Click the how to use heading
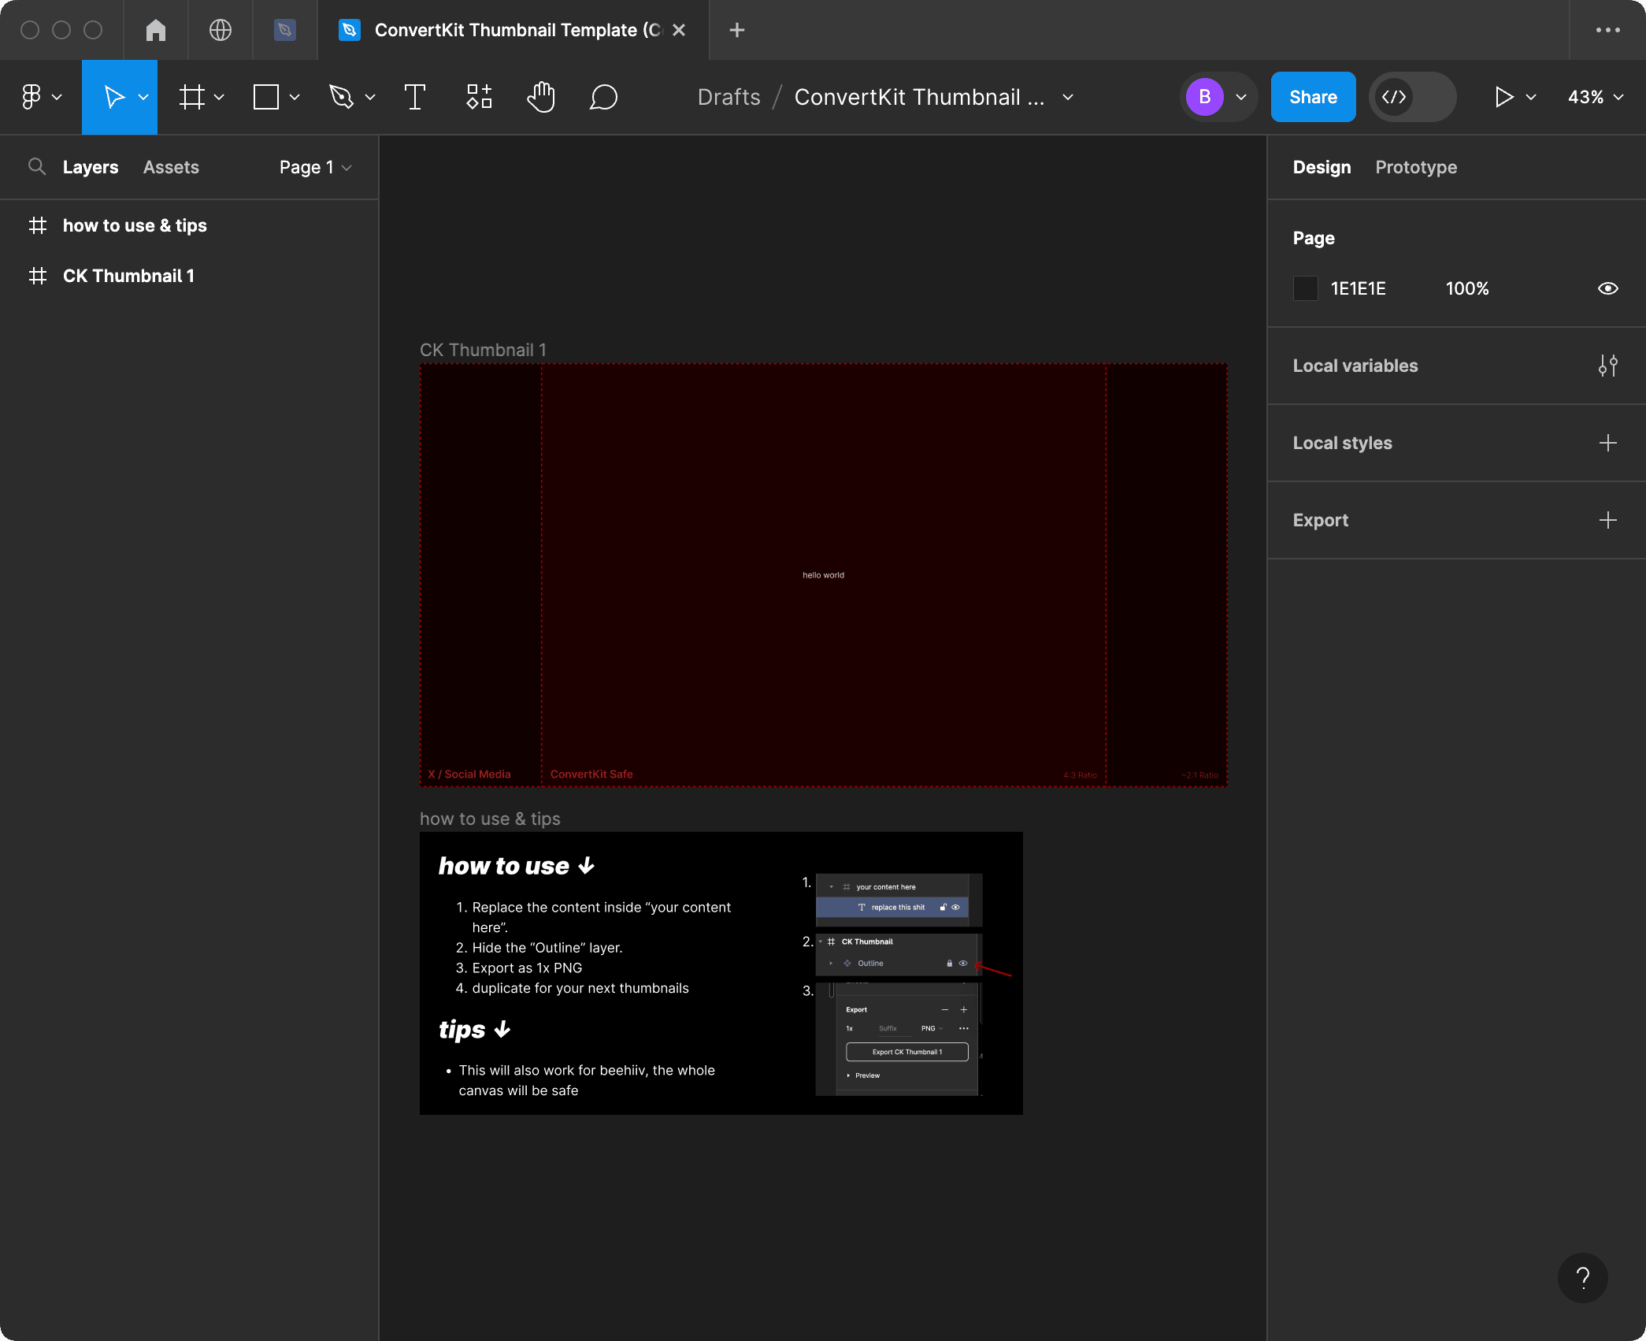Viewport: 1646px width, 1341px height. (517, 866)
